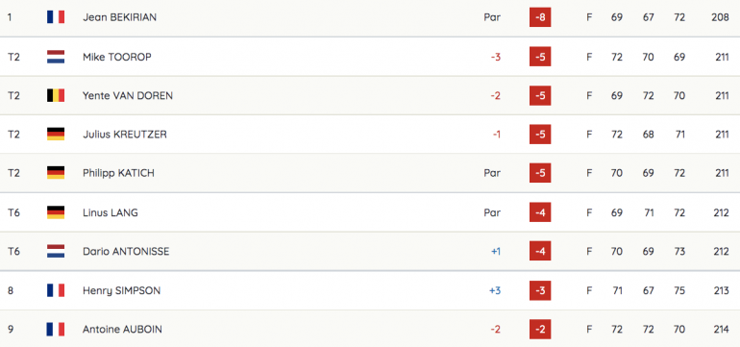Click the German flag next to Julius KREUTZER

point(56,135)
